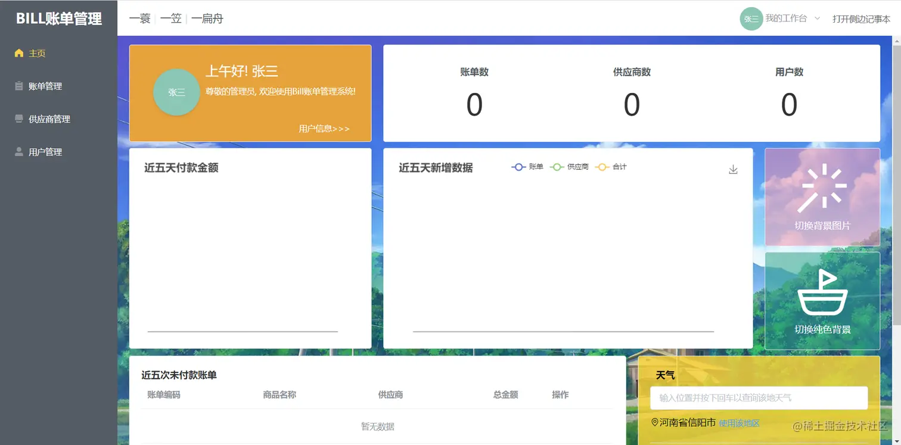Viewport: 901px width, 445px height.
Task: Click the 供应商数 statistic label
Action: (x=632, y=72)
